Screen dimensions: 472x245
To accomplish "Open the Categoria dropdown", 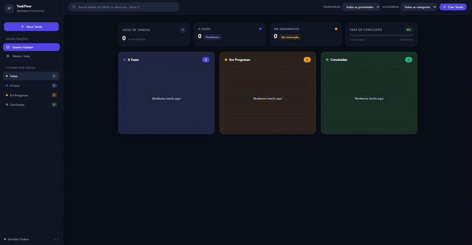I will (x=419, y=7).
